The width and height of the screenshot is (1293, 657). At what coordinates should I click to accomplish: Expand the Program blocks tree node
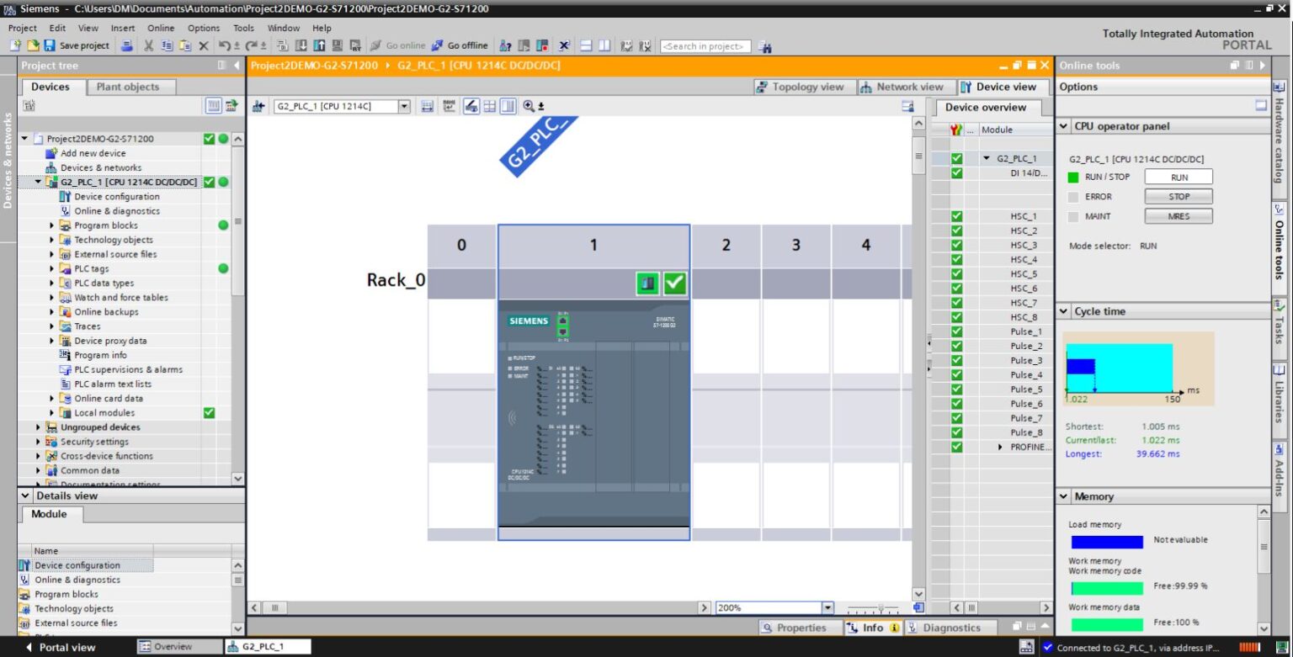pos(52,225)
